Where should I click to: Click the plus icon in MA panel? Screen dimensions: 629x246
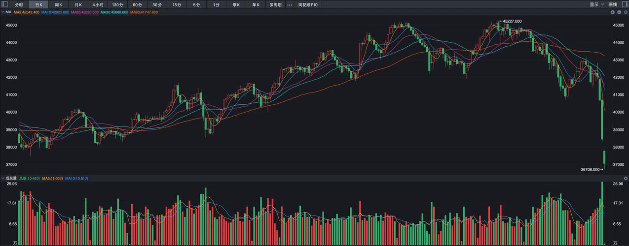pyautogui.click(x=613, y=12)
